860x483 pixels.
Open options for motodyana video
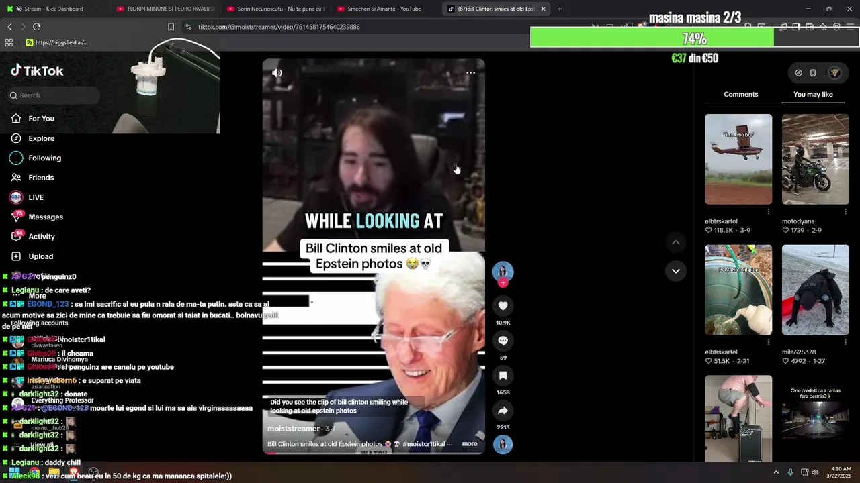845,212
